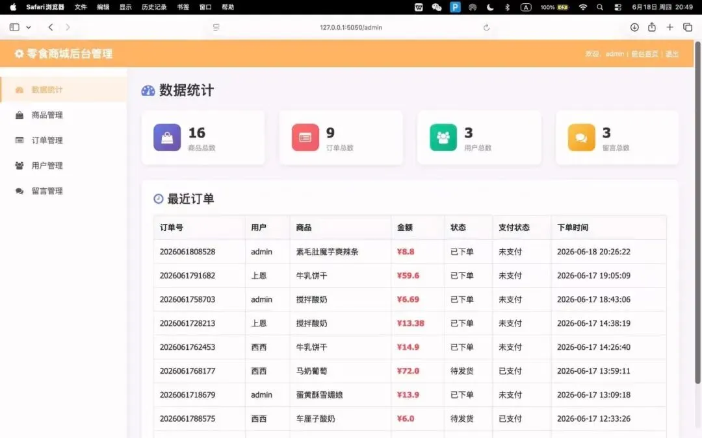This screenshot has height=438, width=702.
Task: Open 商品管理 in the sidebar
Action: [64, 115]
